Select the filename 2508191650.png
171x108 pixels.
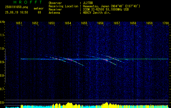[17, 7]
